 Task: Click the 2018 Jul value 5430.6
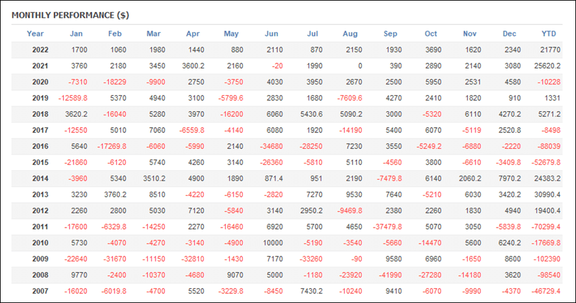pyautogui.click(x=312, y=114)
